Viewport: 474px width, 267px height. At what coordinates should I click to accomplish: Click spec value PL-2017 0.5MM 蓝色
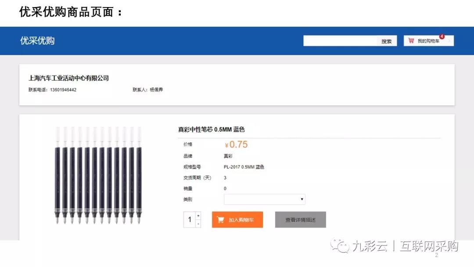coord(244,167)
